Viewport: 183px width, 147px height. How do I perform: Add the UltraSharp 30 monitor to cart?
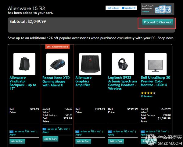[x=149, y=141]
